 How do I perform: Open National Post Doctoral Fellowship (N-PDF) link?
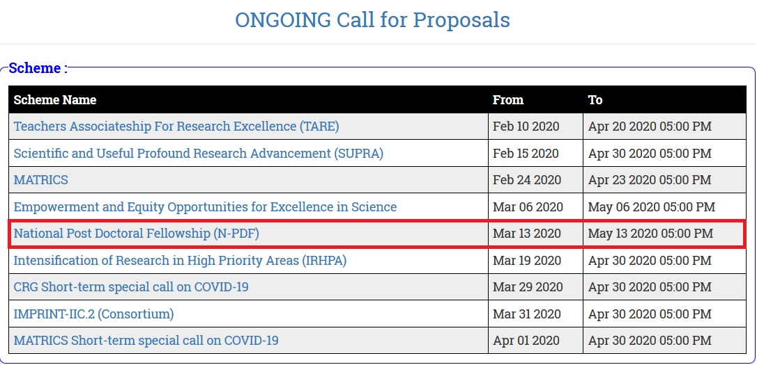[x=137, y=234]
